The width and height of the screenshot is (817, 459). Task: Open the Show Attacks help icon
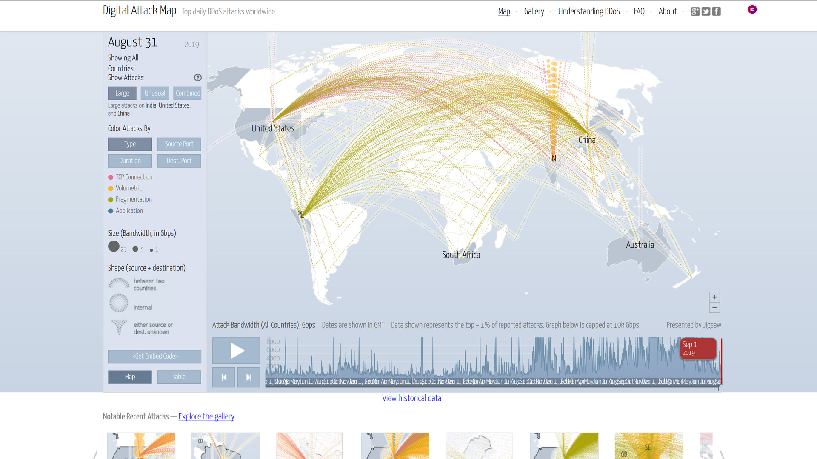point(198,78)
